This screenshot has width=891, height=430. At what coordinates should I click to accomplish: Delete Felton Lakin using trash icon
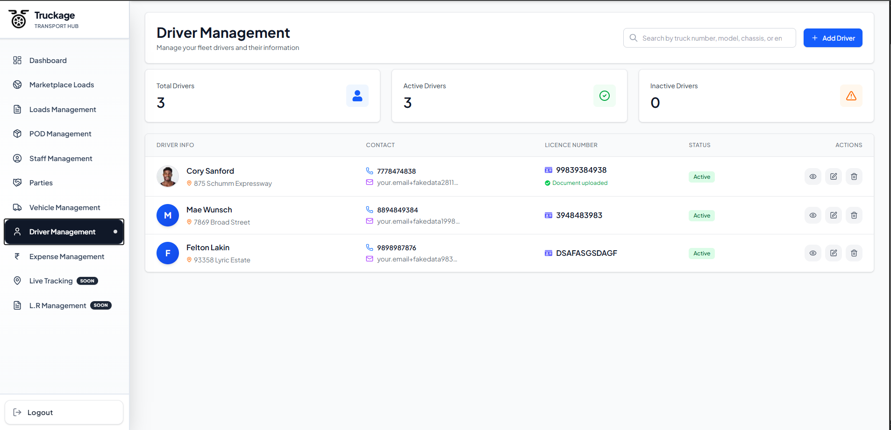pyautogui.click(x=854, y=253)
